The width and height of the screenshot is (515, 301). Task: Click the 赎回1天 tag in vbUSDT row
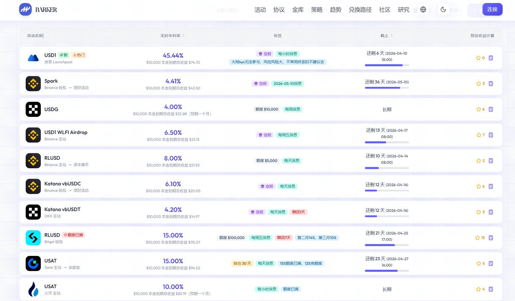[x=298, y=212]
